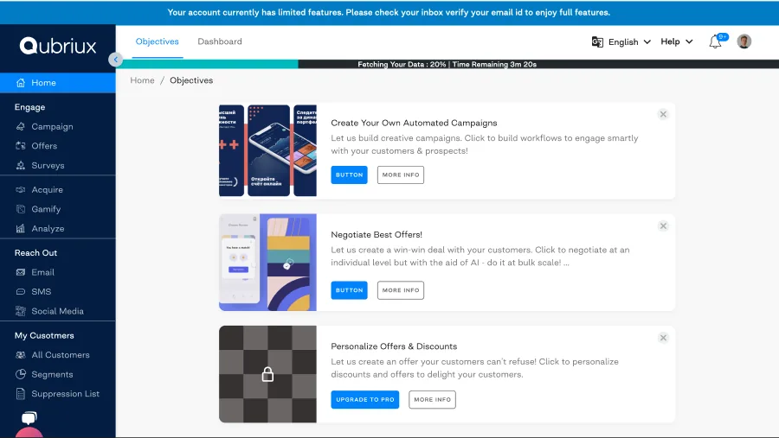Screen dimensions: 779x438
Task: Click the All Customers people icon
Action: pos(21,355)
